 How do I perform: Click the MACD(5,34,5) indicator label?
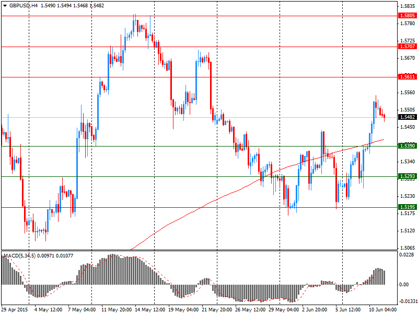[19, 256]
